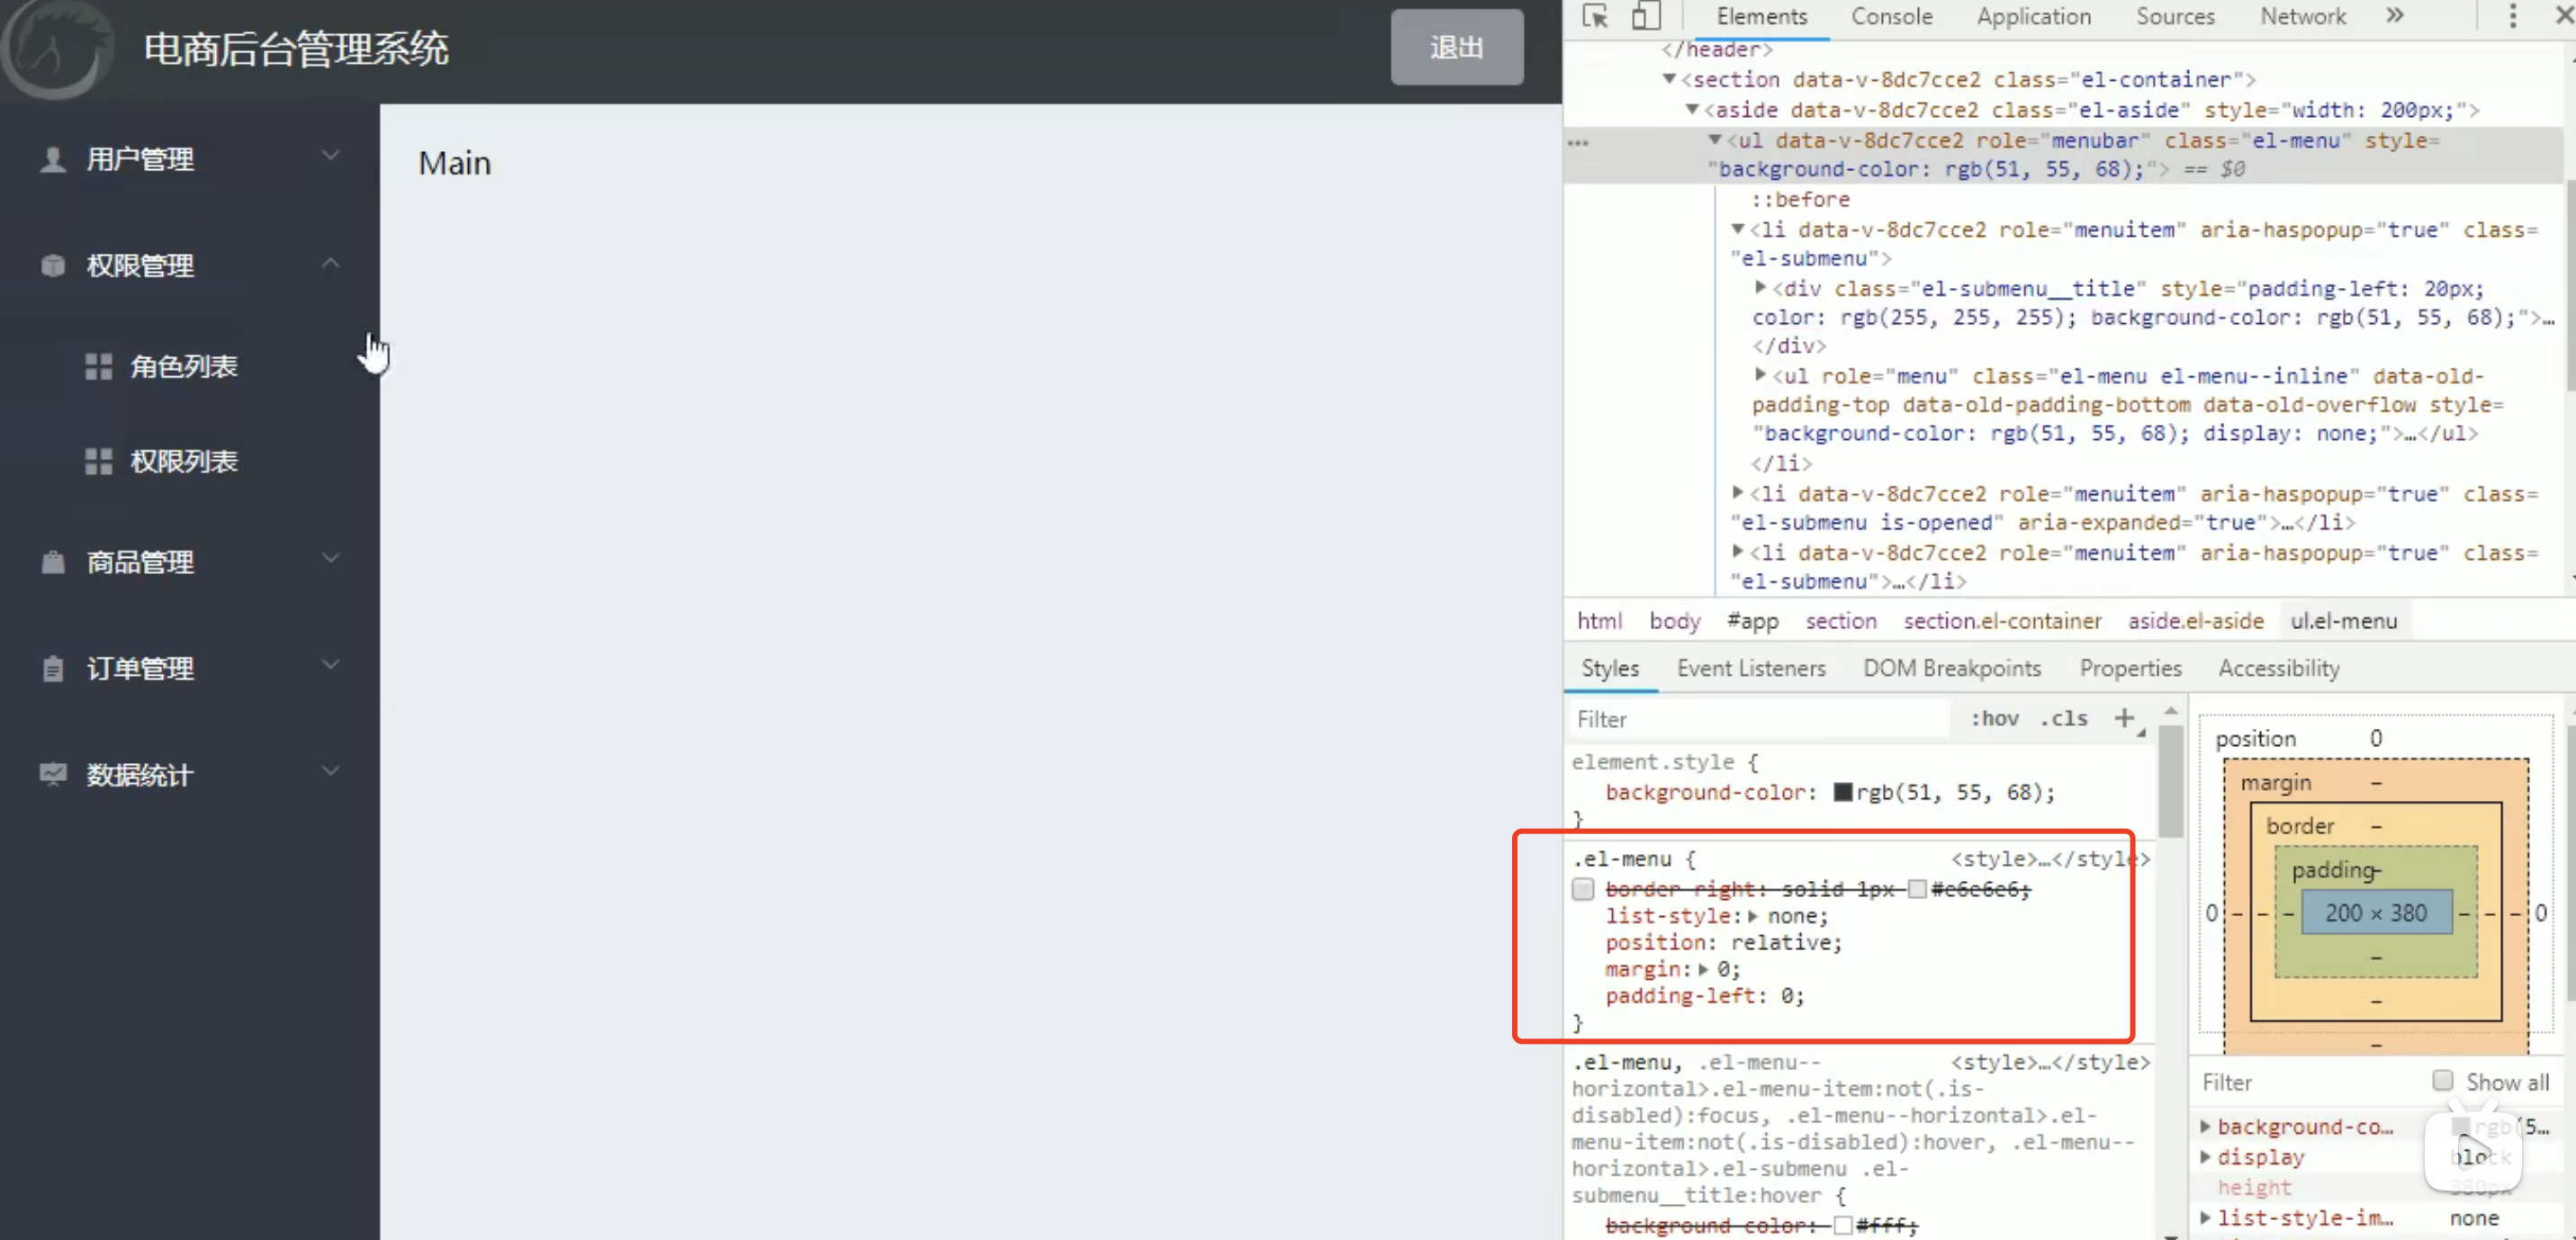The width and height of the screenshot is (2576, 1240).
Task: Click the 200 × 380 box model content
Action: [x=2375, y=913]
